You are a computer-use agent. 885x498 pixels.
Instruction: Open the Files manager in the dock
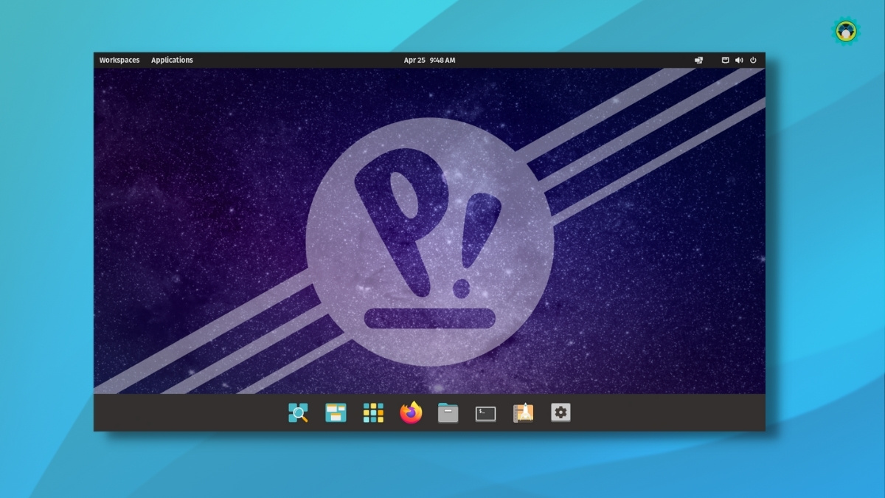click(x=448, y=413)
